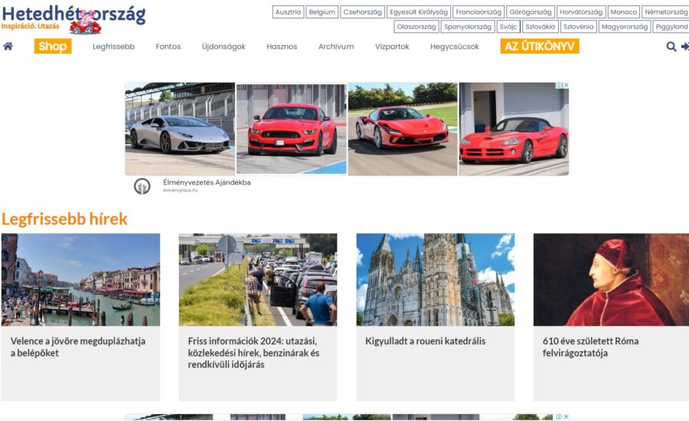
Task: Open the Vízpartok menu item
Action: click(392, 47)
